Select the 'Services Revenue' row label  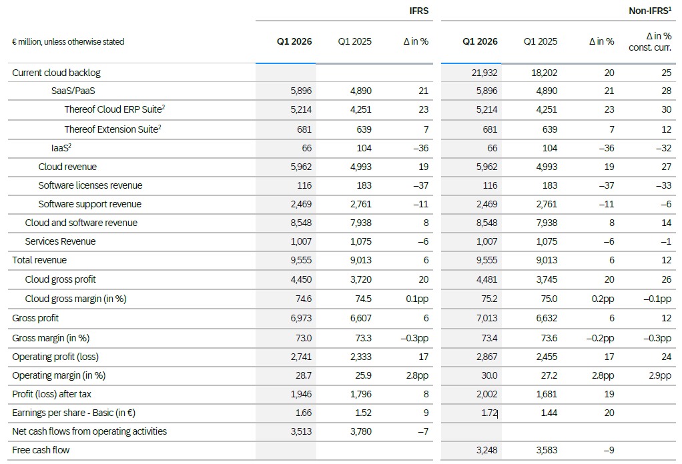click(x=60, y=241)
